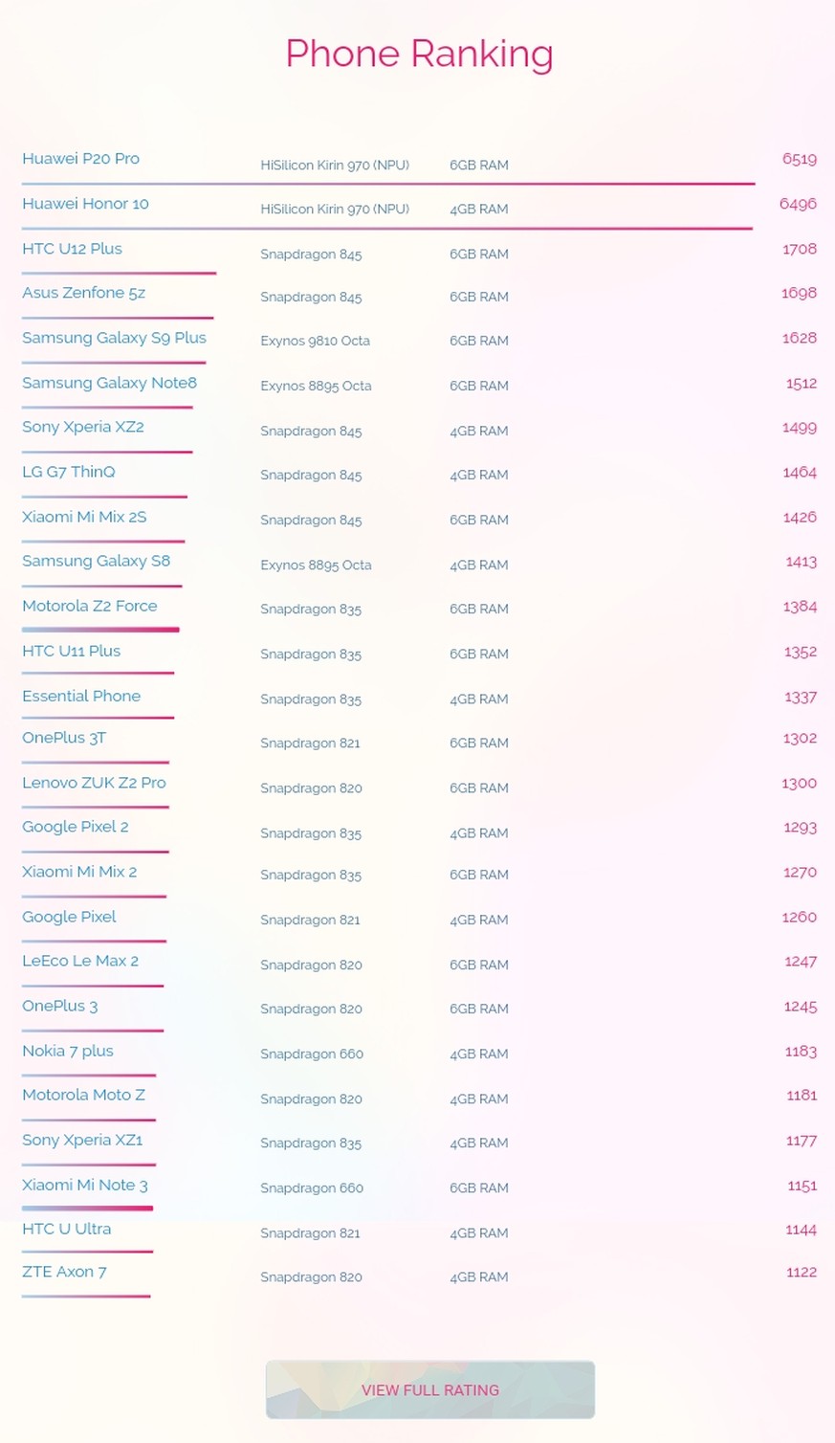Click the VIEW FULL RATING button
835x1443 pixels.
tap(430, 1389)
